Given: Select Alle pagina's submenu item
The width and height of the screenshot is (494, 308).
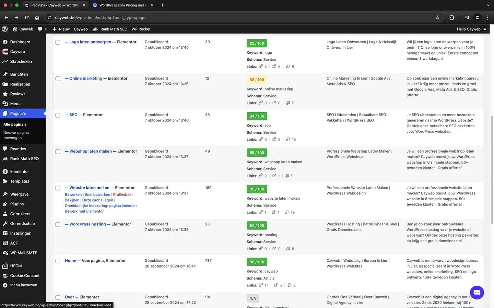Looking at the screenshot, I should 15,125.
